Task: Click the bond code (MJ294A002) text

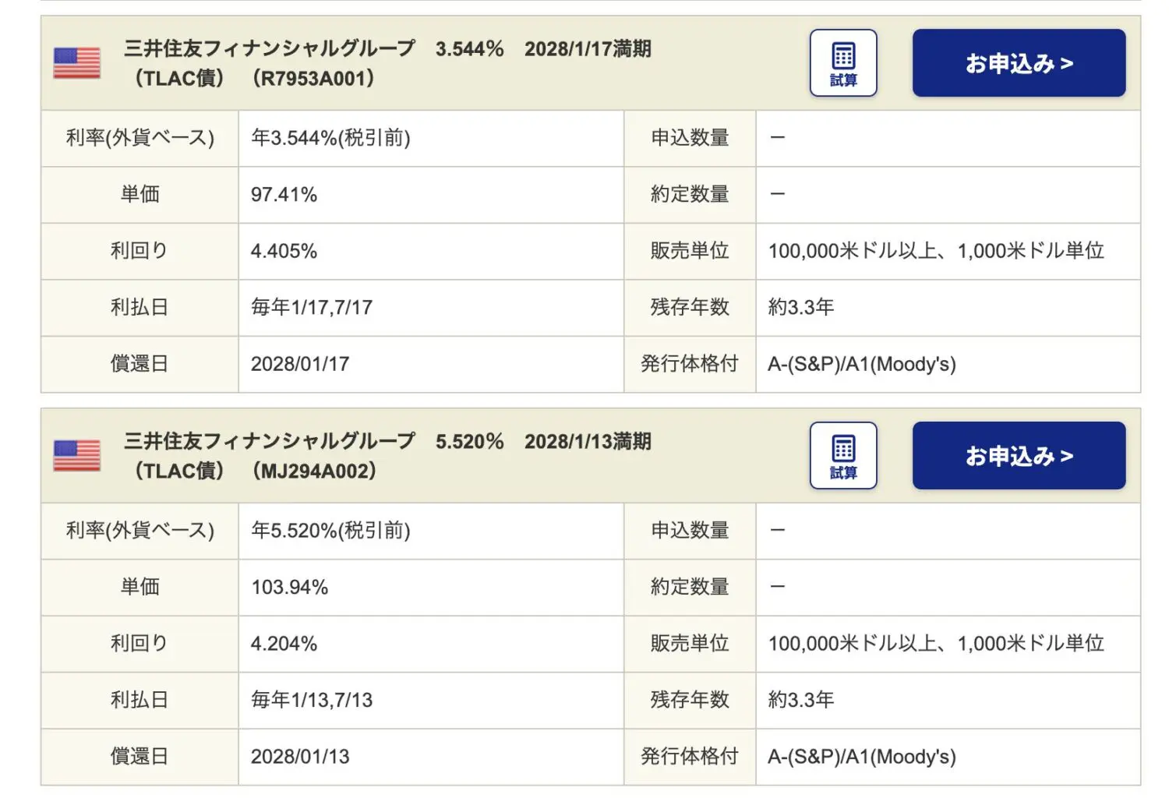Action: (314, 471)
